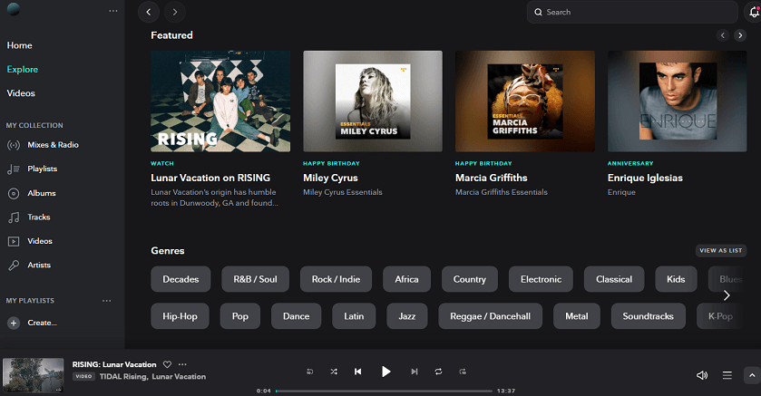Open Soundtracks genre
The image size is (761, 396).
[x=648, y=316]
